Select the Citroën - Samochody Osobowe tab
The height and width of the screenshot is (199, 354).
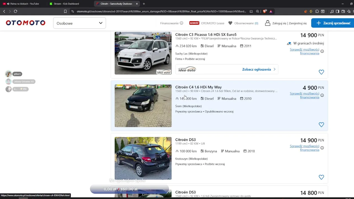tap(116, 4)
